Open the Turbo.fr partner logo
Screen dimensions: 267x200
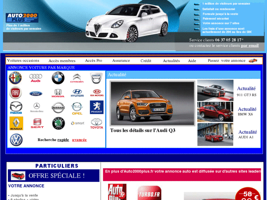pos(149,193)
